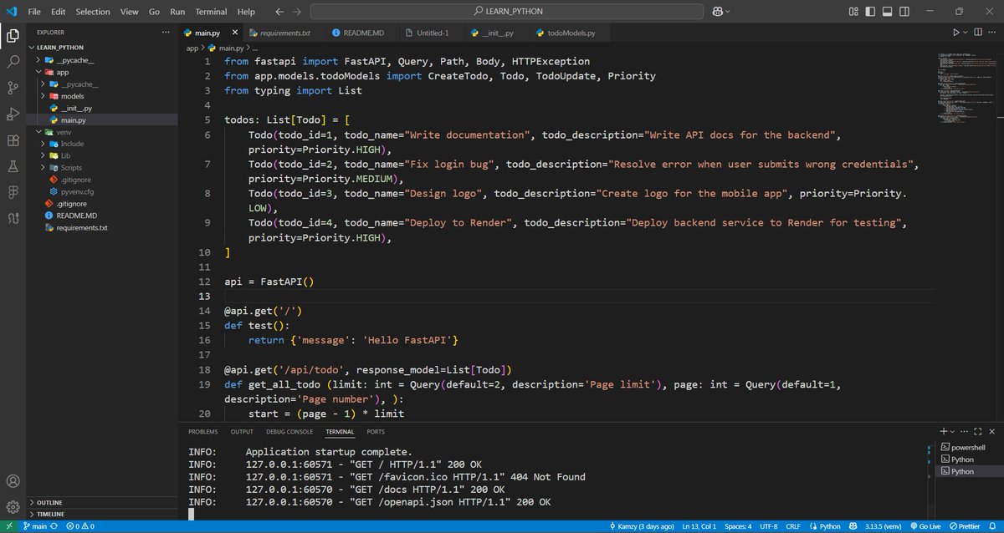Collapse the .venv folder
Screen dimensions: 1004x533
coord(102,132)
